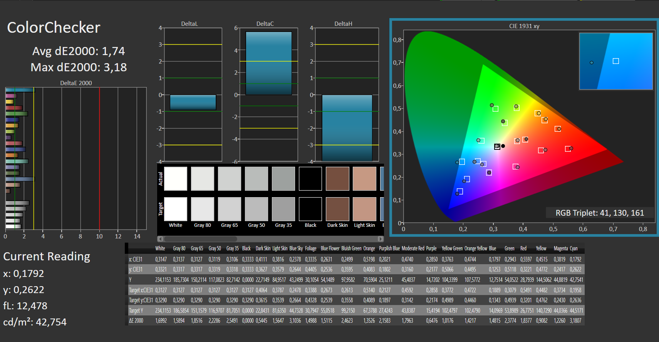This screenshot has width=659, height=342.
Task: Click the ColorChecker heading
Action: coord(54,28)
